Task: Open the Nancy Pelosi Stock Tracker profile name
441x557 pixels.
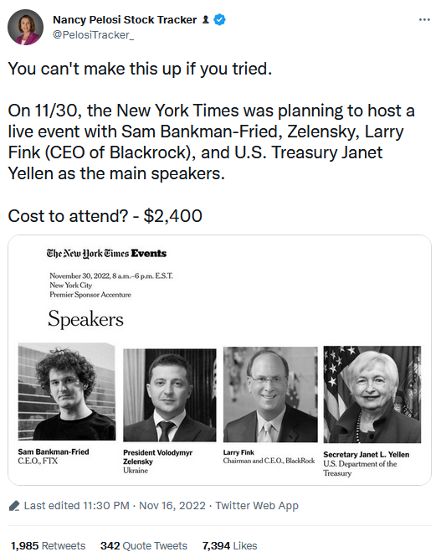Action: (x=125, y=19)
